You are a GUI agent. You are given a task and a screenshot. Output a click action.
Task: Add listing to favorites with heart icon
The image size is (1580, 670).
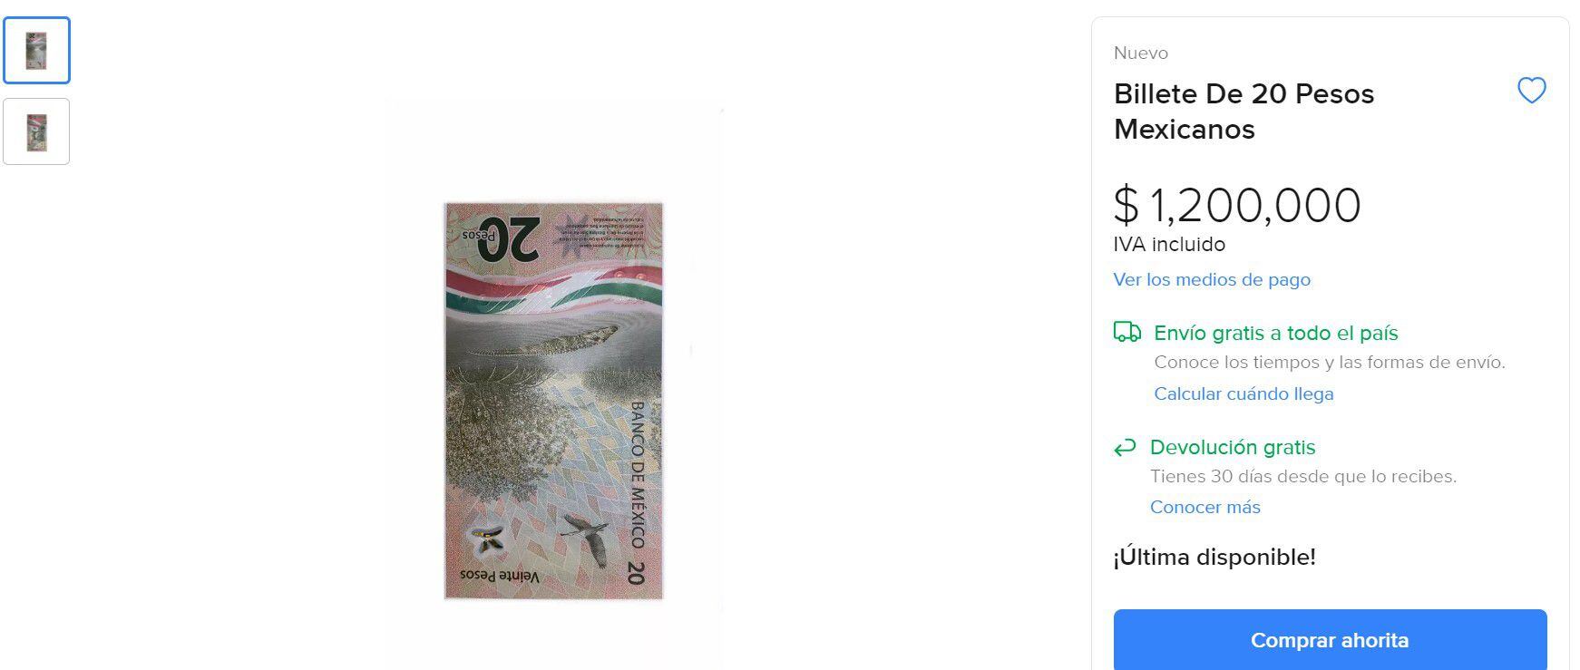coord(1532,91)
